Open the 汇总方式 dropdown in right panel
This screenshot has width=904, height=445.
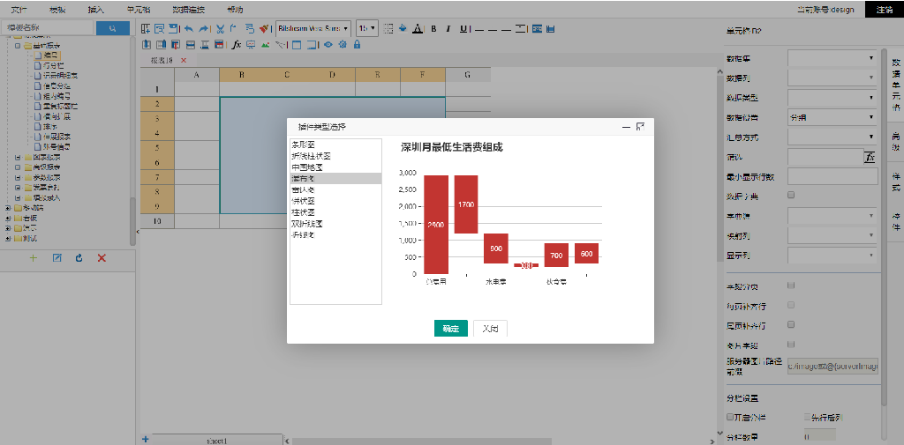pyautogui.click(x=832, y=137)
